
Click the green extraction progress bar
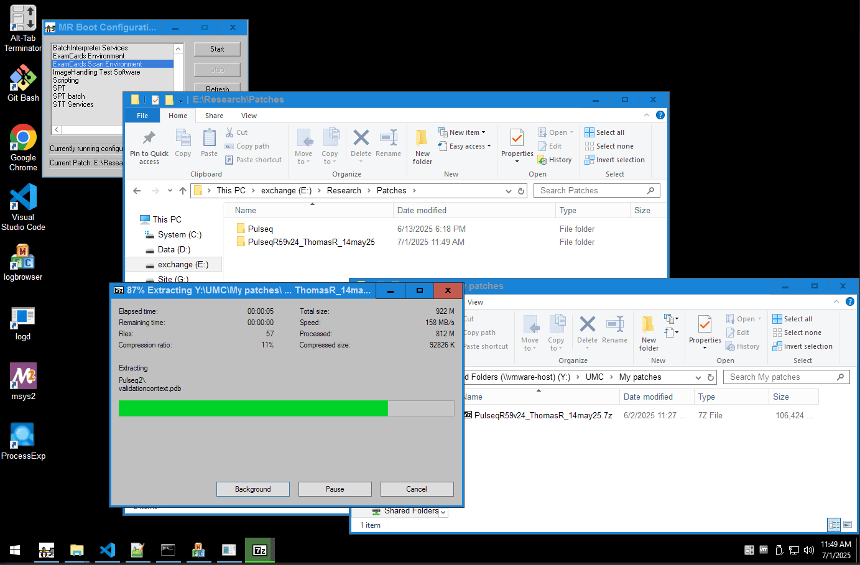pyautogui.click(x=286, y=408)
